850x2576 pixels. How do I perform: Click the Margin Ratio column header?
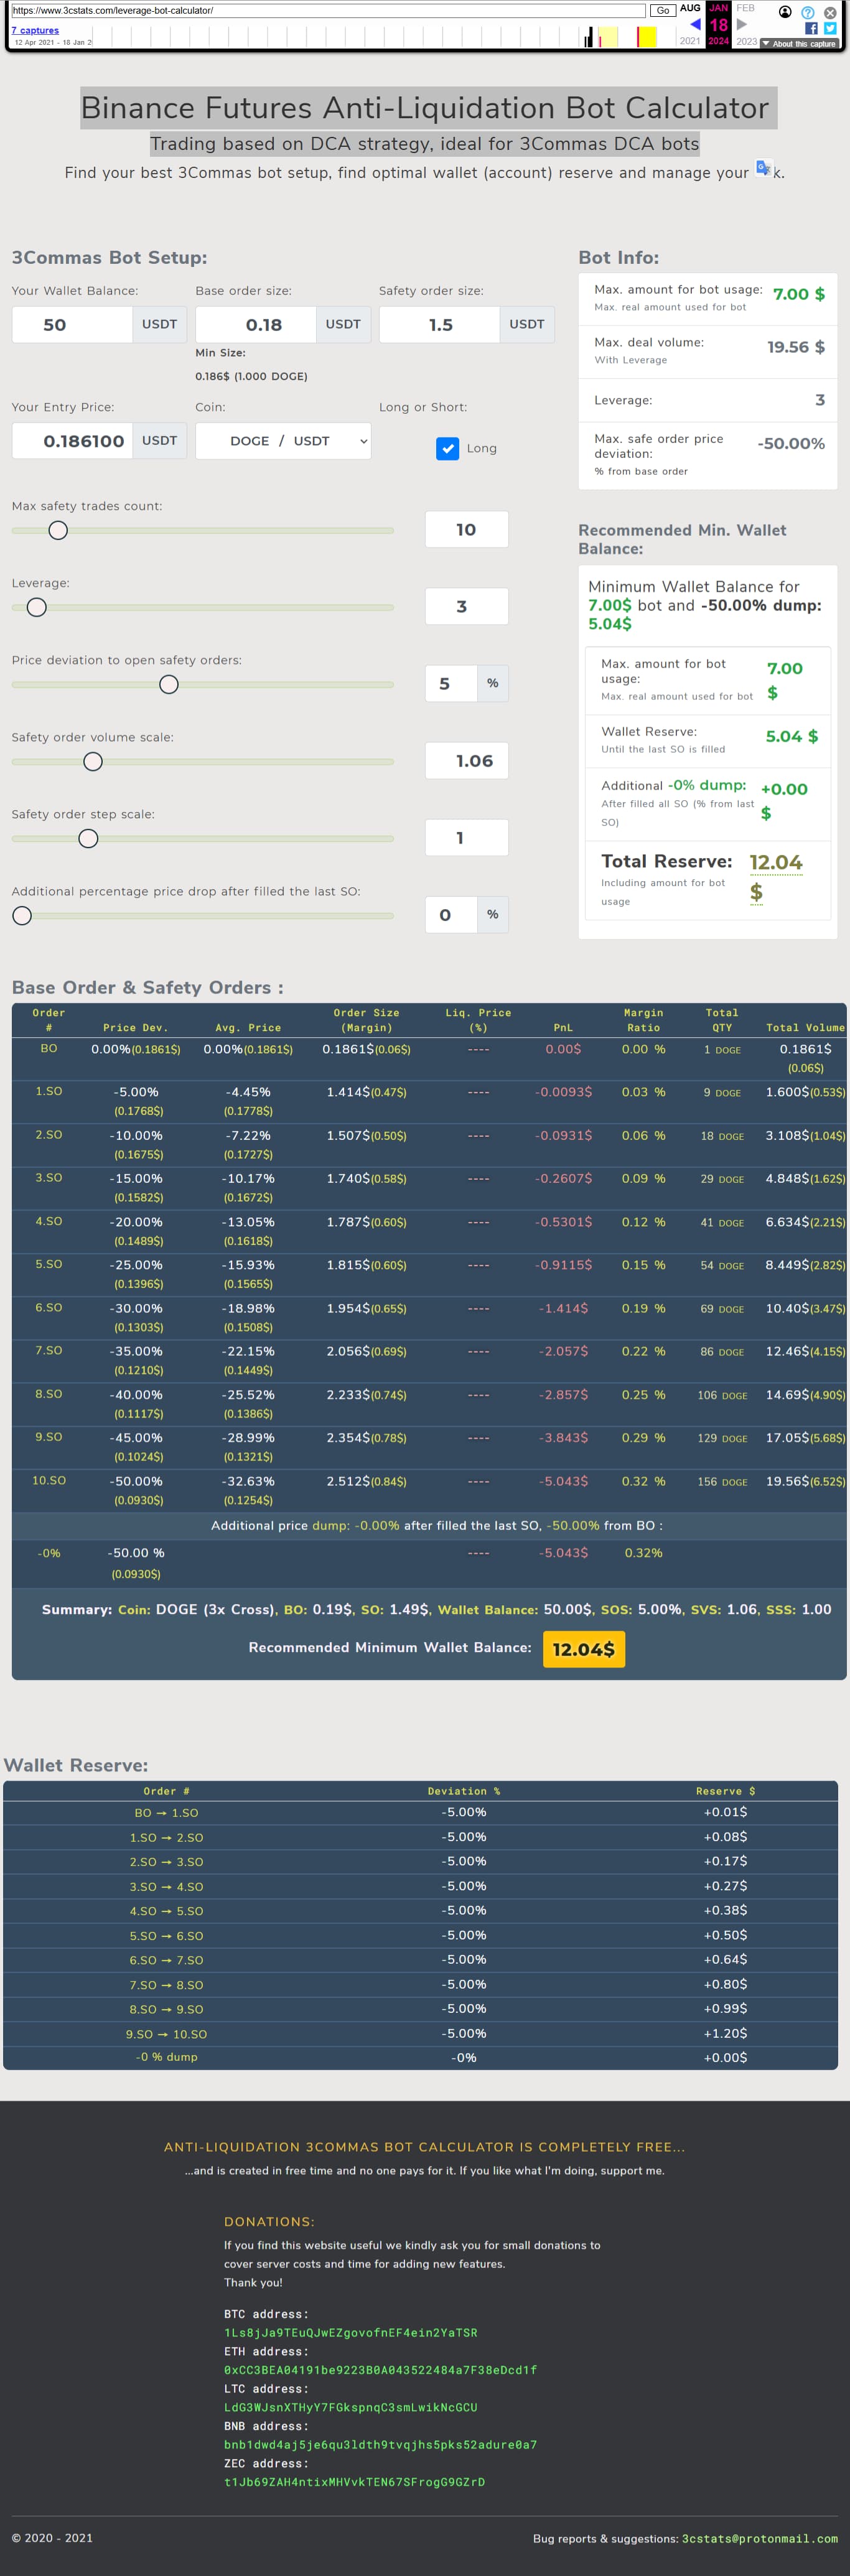point(644,1020)
